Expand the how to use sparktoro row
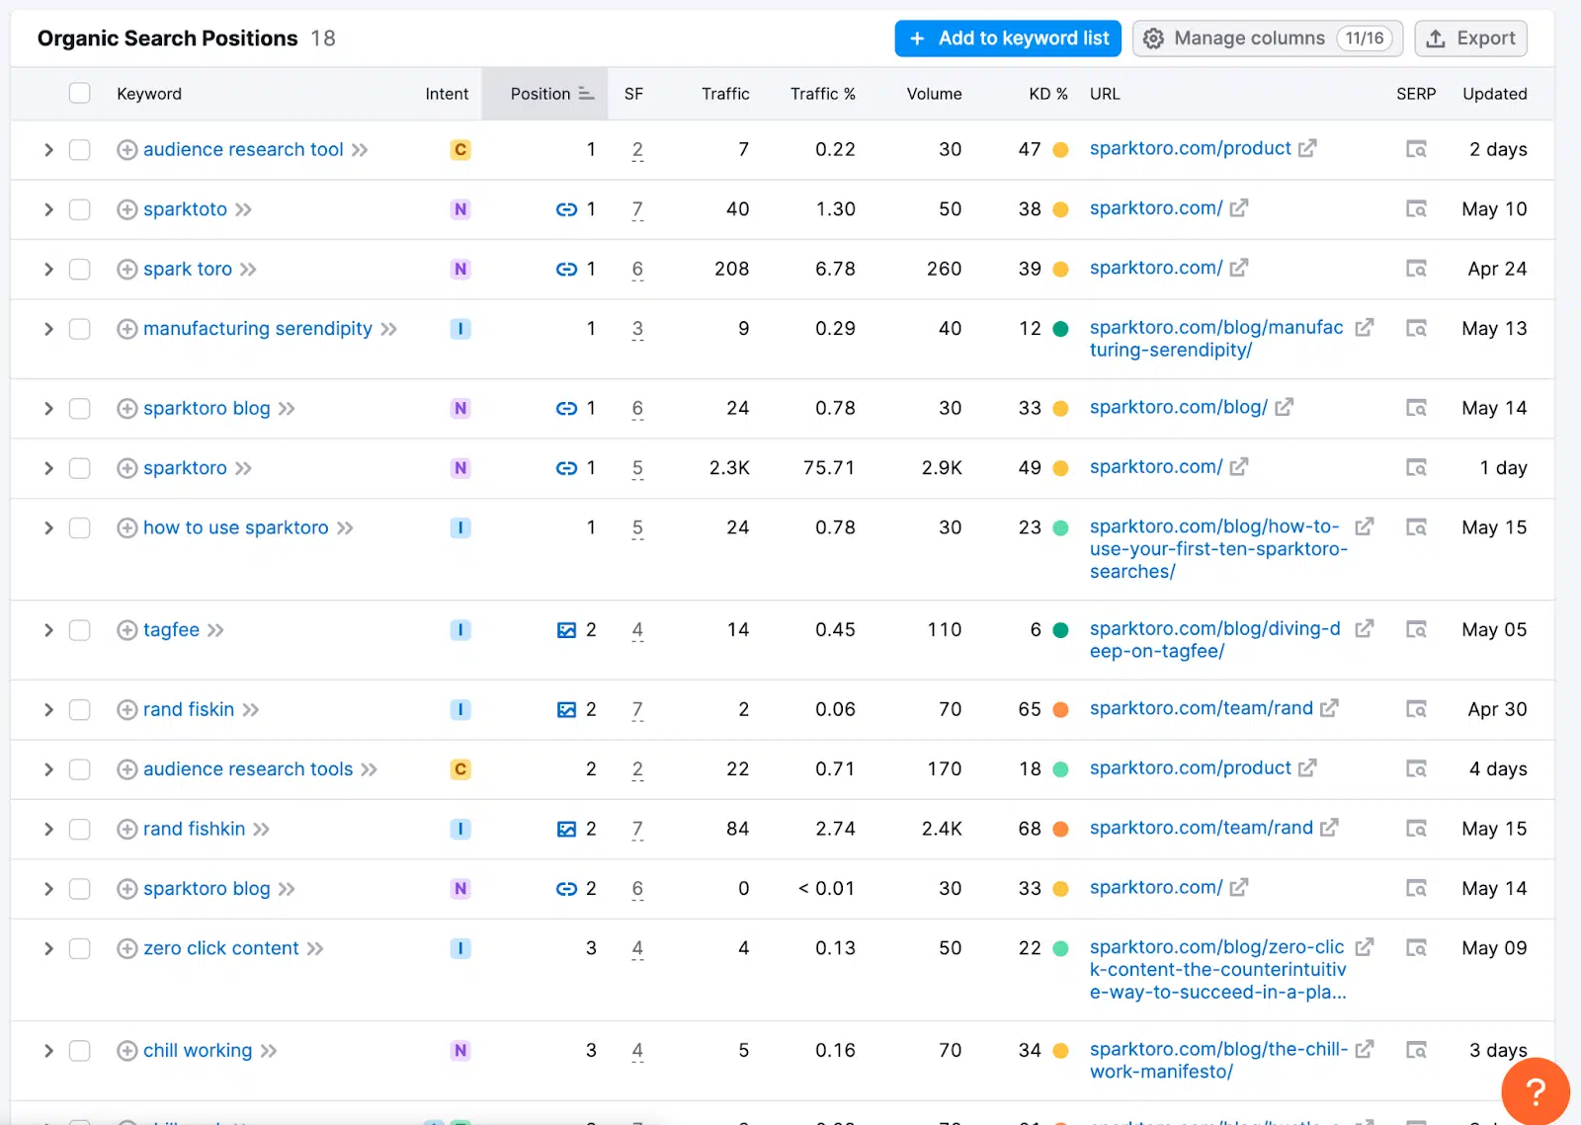This screenshot has height=1125, width=1581. (48, 527)
